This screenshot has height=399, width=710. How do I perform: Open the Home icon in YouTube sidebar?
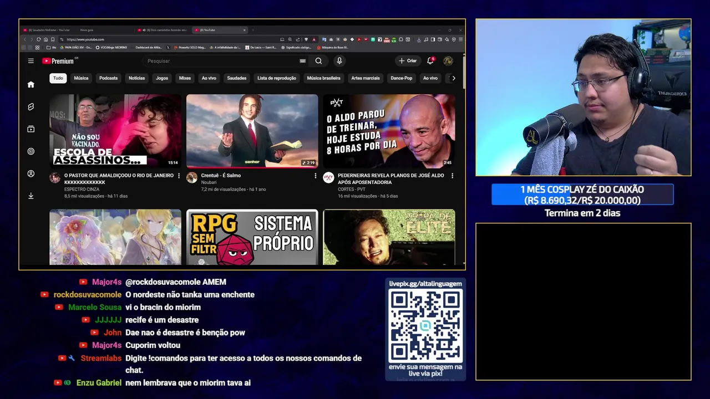(x=31, y=85)
